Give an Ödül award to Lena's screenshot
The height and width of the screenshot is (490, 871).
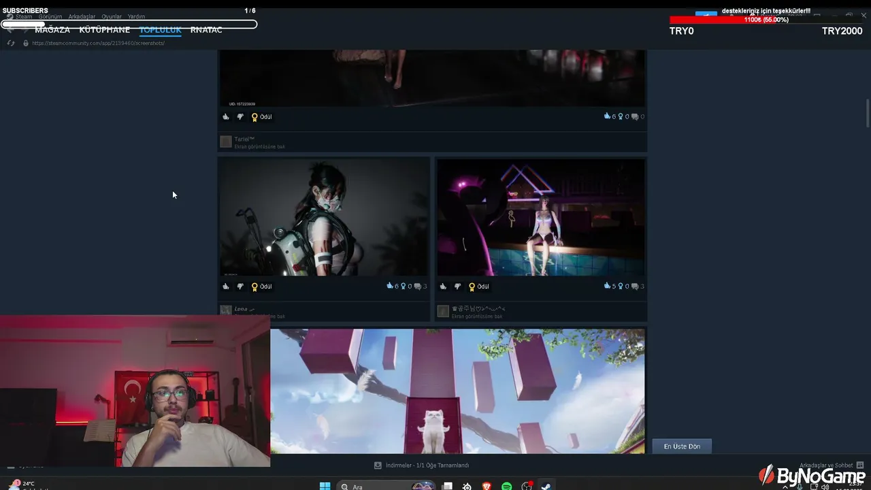coord(261,287)
